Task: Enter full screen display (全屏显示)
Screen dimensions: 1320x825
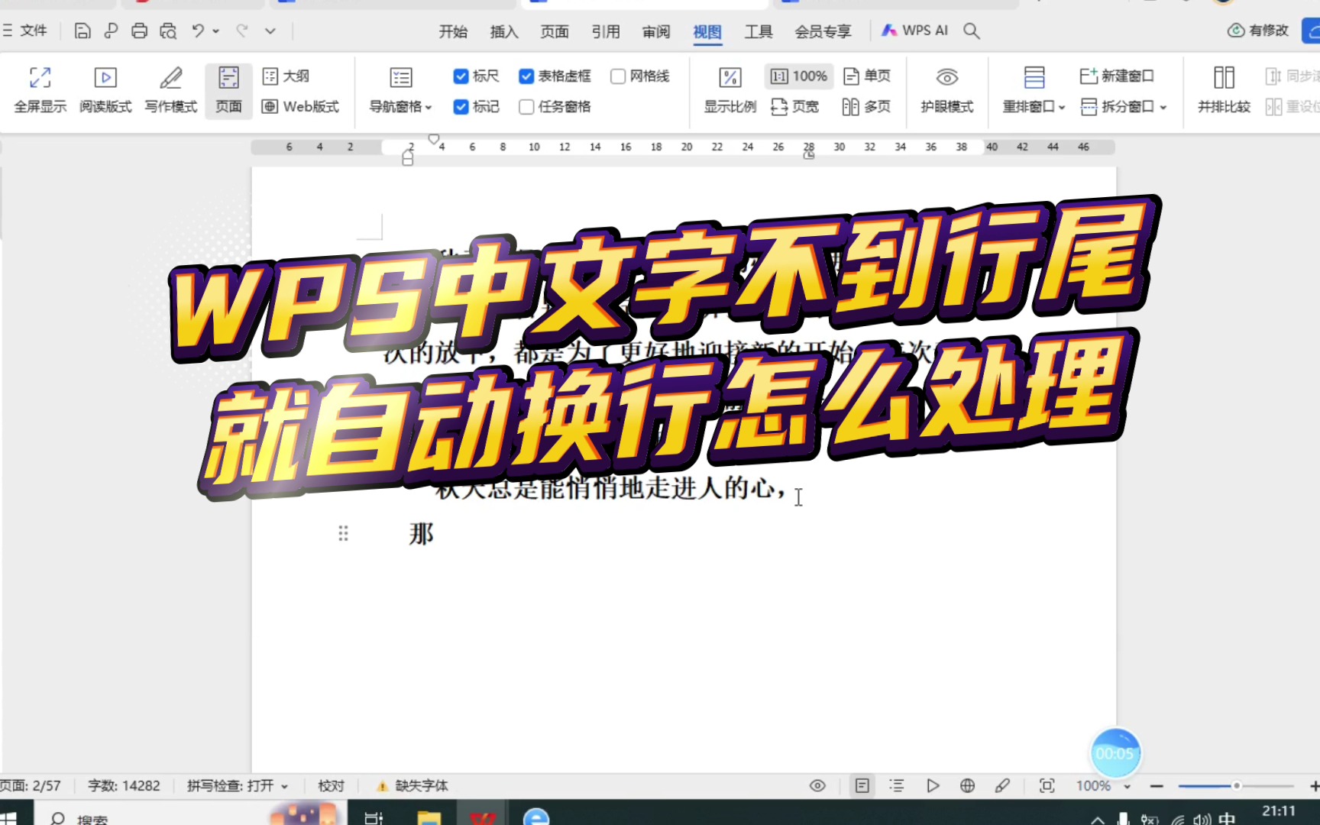Action: pyautogui.click(x=40, y=90)
